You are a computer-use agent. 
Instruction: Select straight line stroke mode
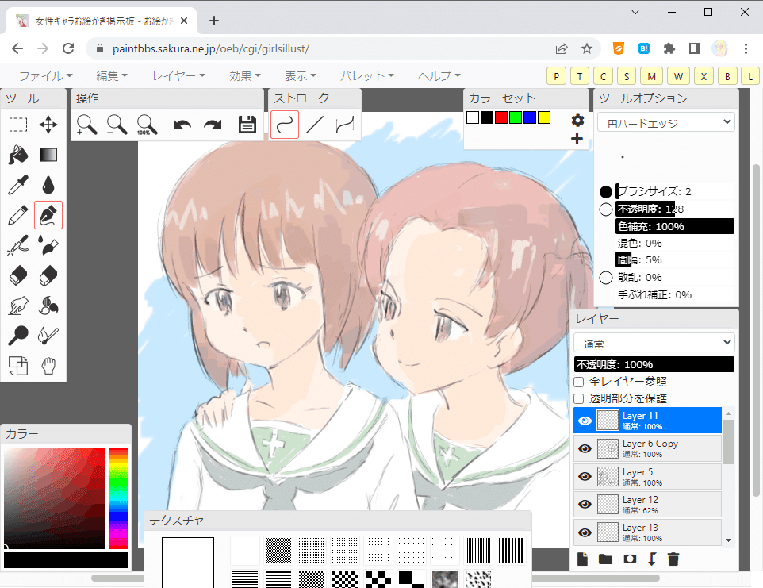point(315,125)
